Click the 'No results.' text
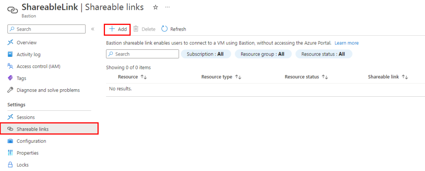The image size is (425, 171). [x=120, y=89]
